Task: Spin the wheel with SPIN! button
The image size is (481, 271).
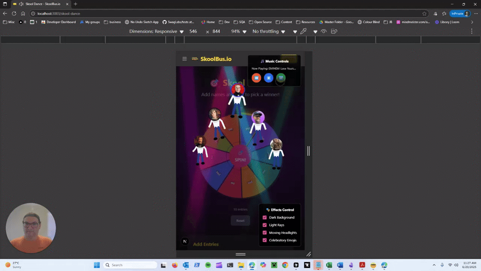Action: pos(240,157)
